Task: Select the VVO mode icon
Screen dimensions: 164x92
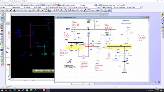Action: (102, 10)
